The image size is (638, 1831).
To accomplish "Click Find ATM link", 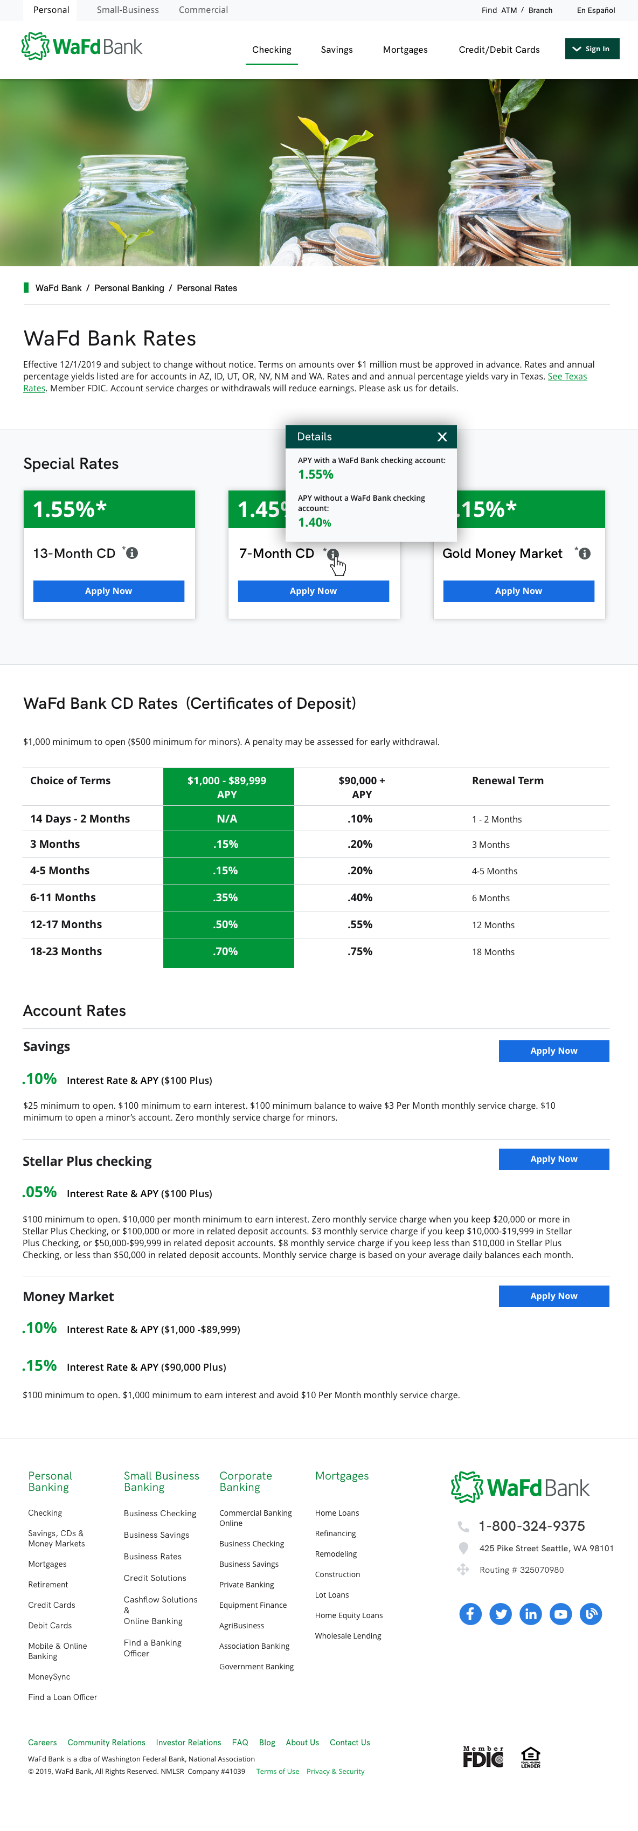I will click(x=499, y=11).
